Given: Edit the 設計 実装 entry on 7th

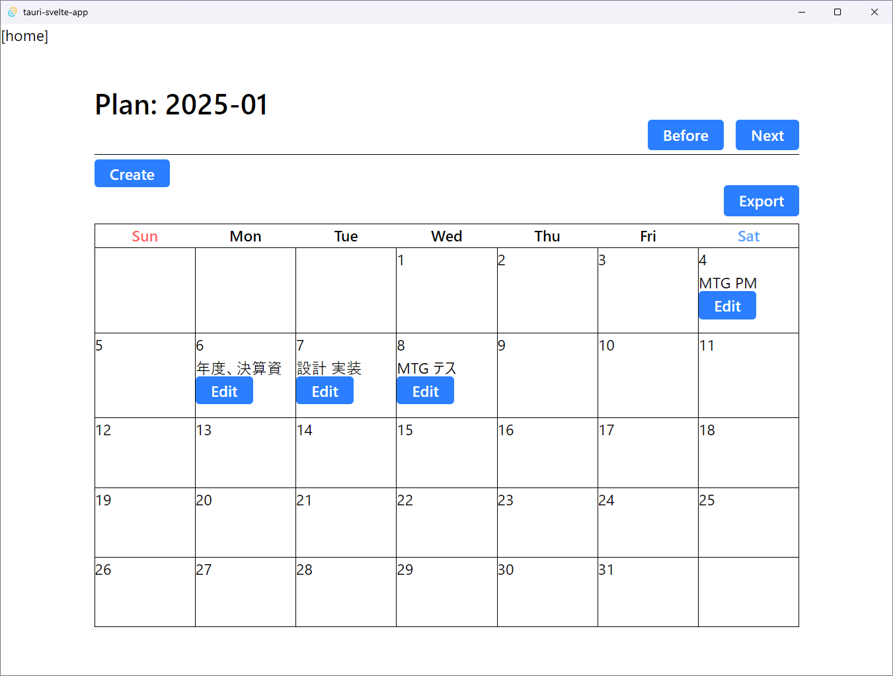Looking at the screenshot, I should pos(325,391).
